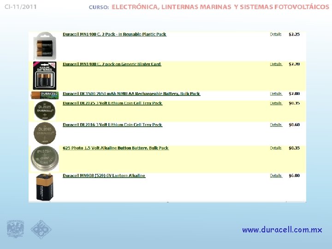Click Details for the MN908 Lantern battery
Image resolution: width=332 pixels, height=249 pixels.
276,176
